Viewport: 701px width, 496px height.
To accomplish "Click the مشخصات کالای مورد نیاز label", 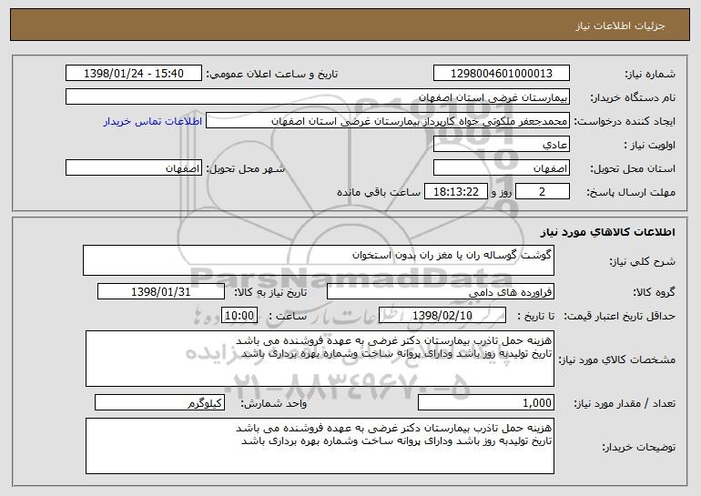I will click(x=617, y=359).
